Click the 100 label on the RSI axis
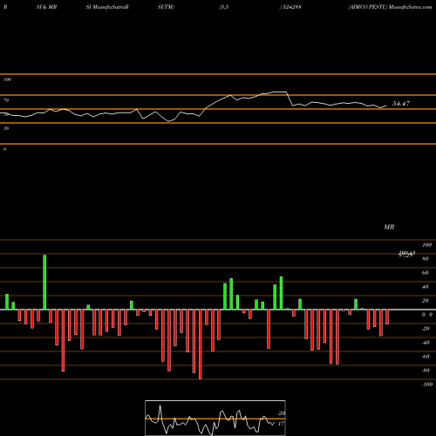 [x=7, y=79]
